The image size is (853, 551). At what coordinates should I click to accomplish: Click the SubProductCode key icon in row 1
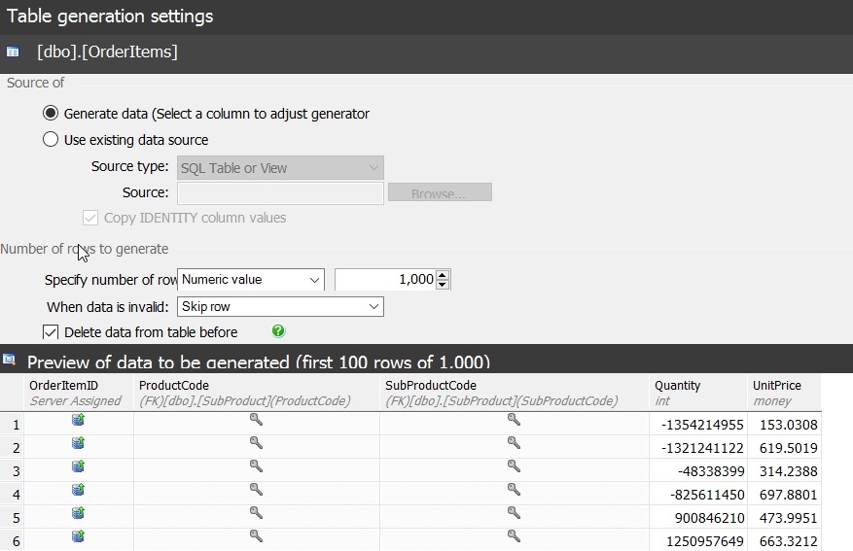click(x=515, y=419)
